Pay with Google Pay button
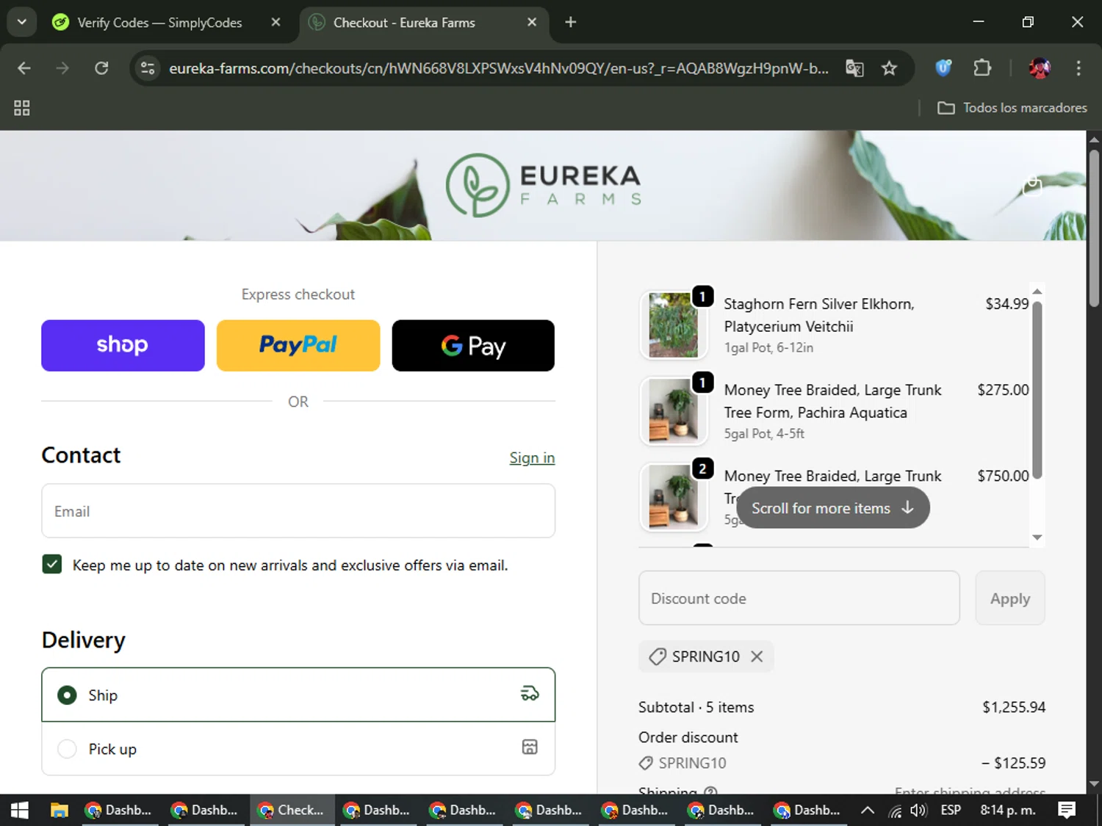Screen dimensions: 1102x826 point(473,345)
